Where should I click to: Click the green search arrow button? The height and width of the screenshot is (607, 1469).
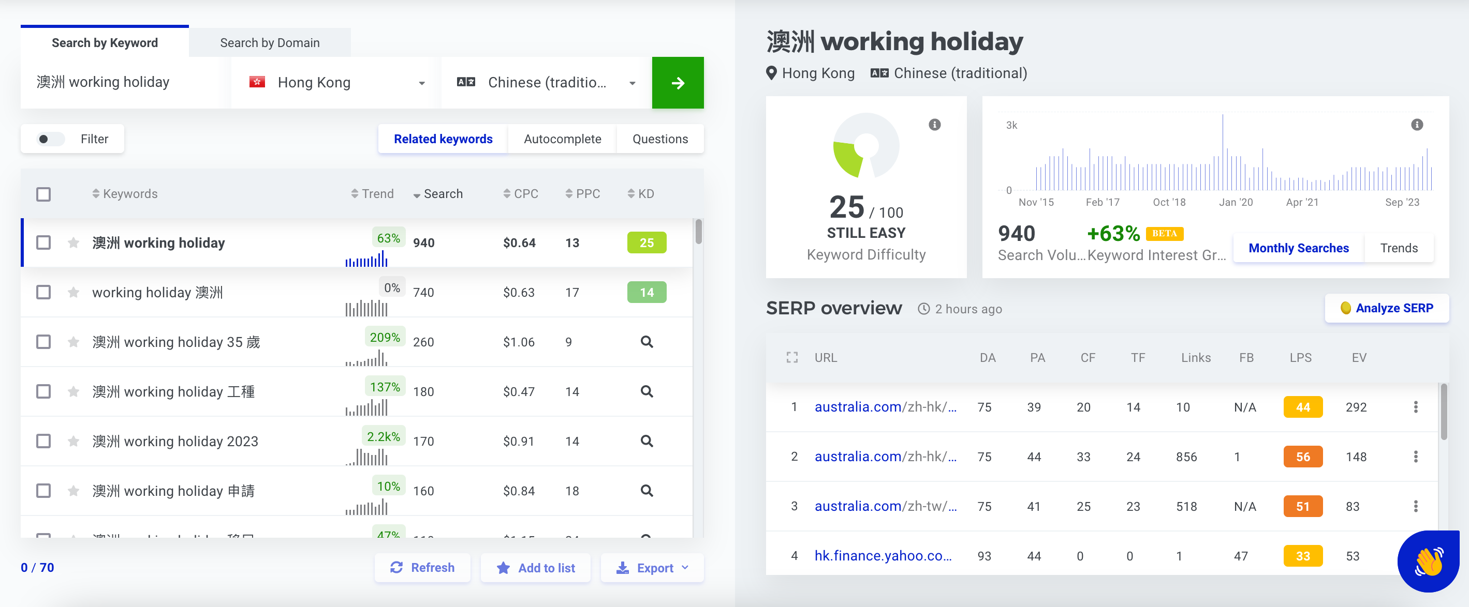coord(678,83)
